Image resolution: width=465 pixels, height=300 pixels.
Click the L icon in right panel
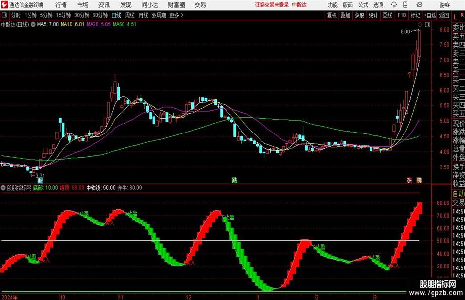tap(455, 17)
